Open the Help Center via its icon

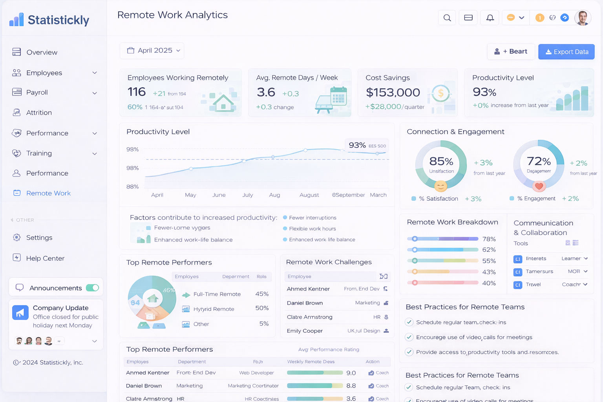pyautogui.click(x=16, y=258)
